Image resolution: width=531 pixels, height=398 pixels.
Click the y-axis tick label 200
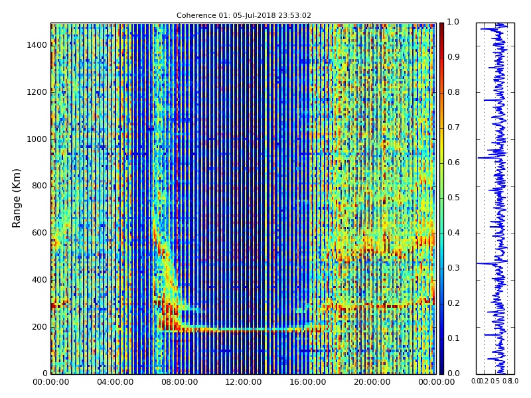click(x=39, y=327)
